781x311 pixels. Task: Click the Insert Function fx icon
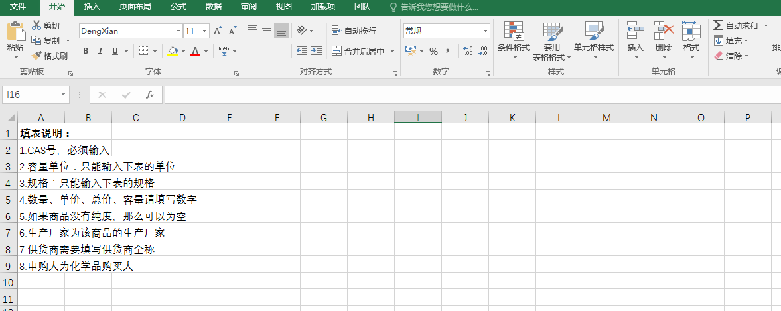150,95
